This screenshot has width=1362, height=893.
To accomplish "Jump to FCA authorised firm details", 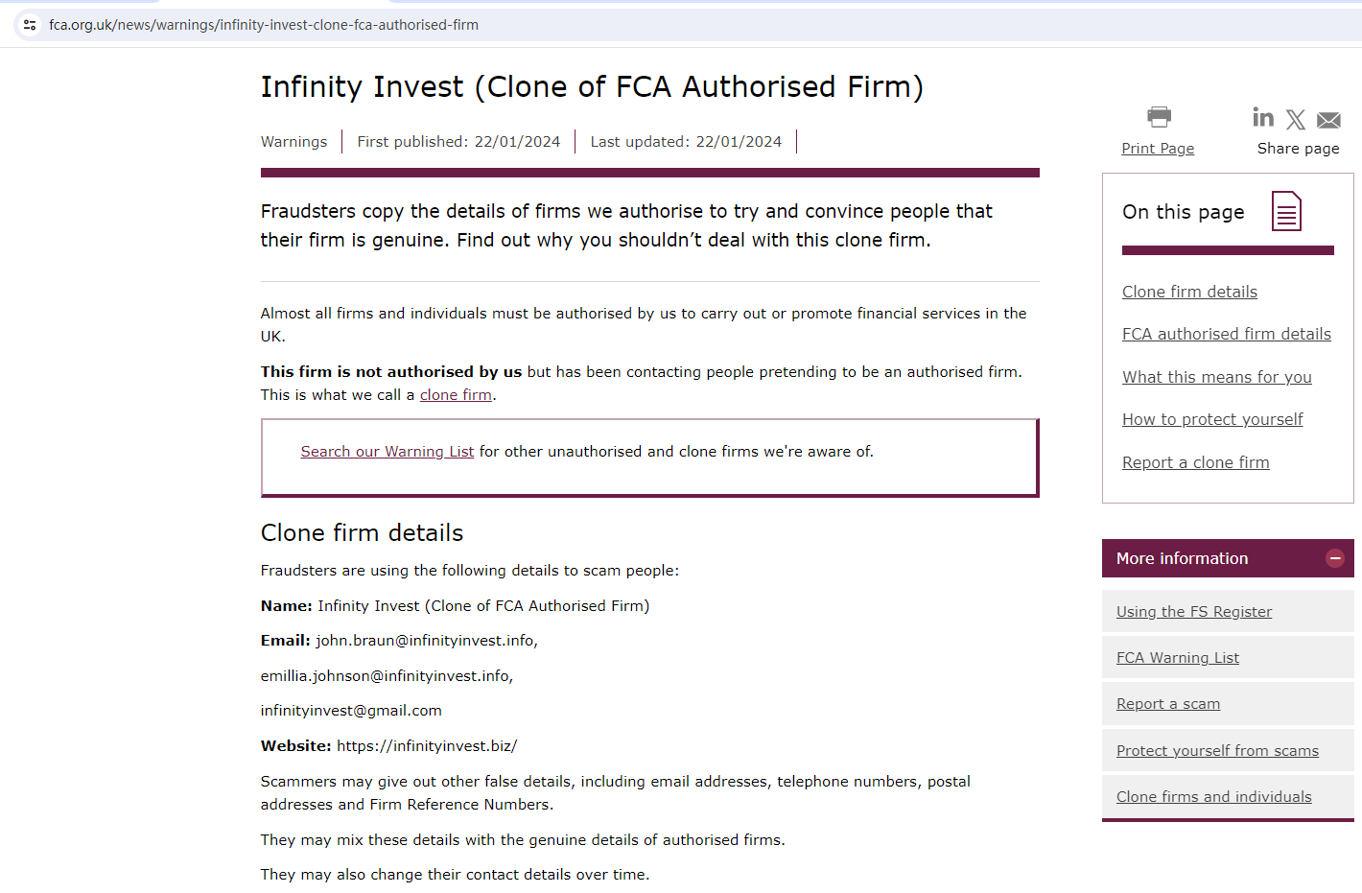I will 1226,334.
